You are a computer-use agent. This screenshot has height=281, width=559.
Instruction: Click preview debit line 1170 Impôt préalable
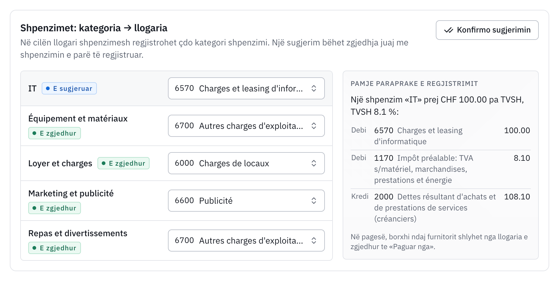(x=441, y=169)
